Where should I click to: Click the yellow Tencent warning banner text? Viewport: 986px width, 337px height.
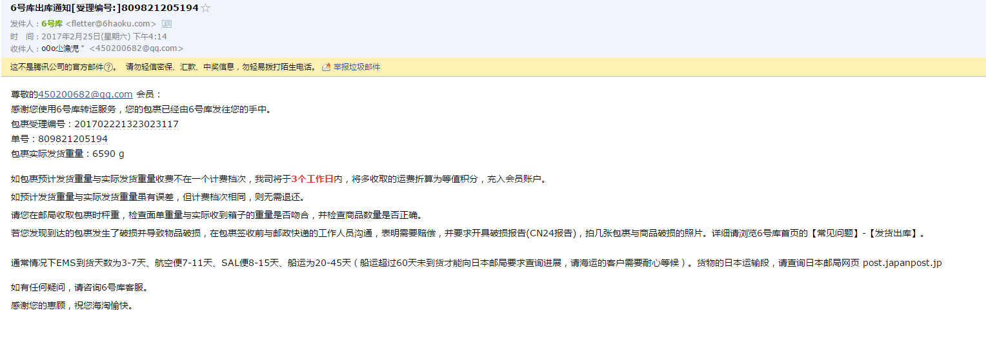pyautogui.click(x=163, y=67)
